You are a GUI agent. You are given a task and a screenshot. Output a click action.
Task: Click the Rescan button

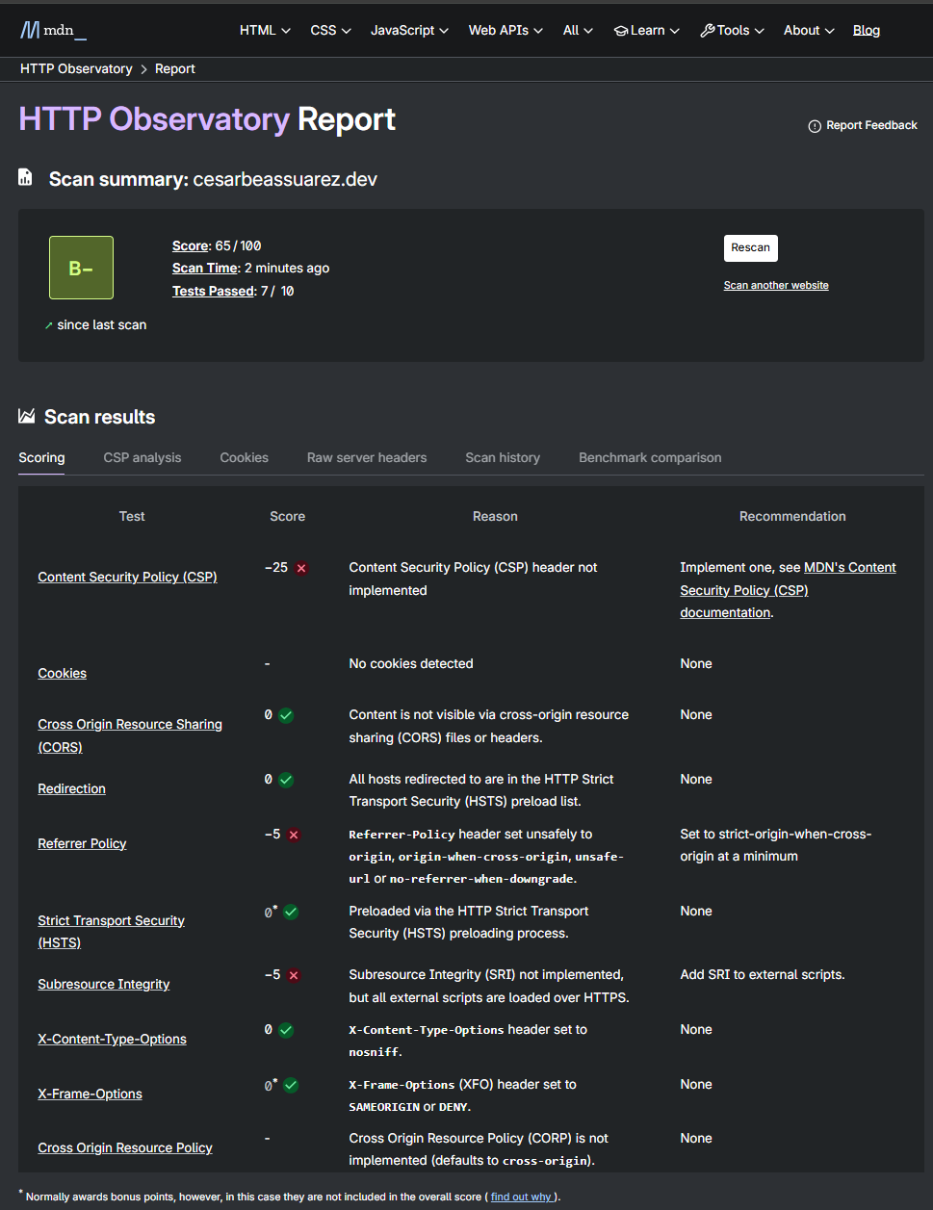click(x=750, y=247)
